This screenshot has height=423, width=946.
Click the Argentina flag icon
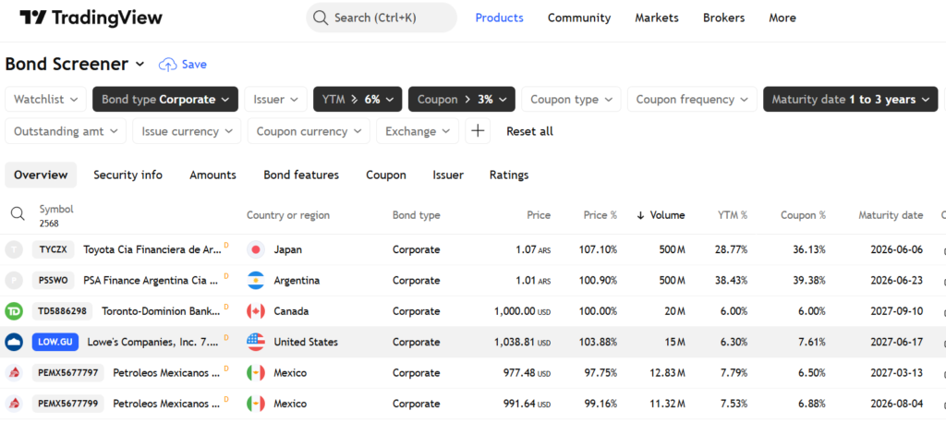(x=256, y=281)
